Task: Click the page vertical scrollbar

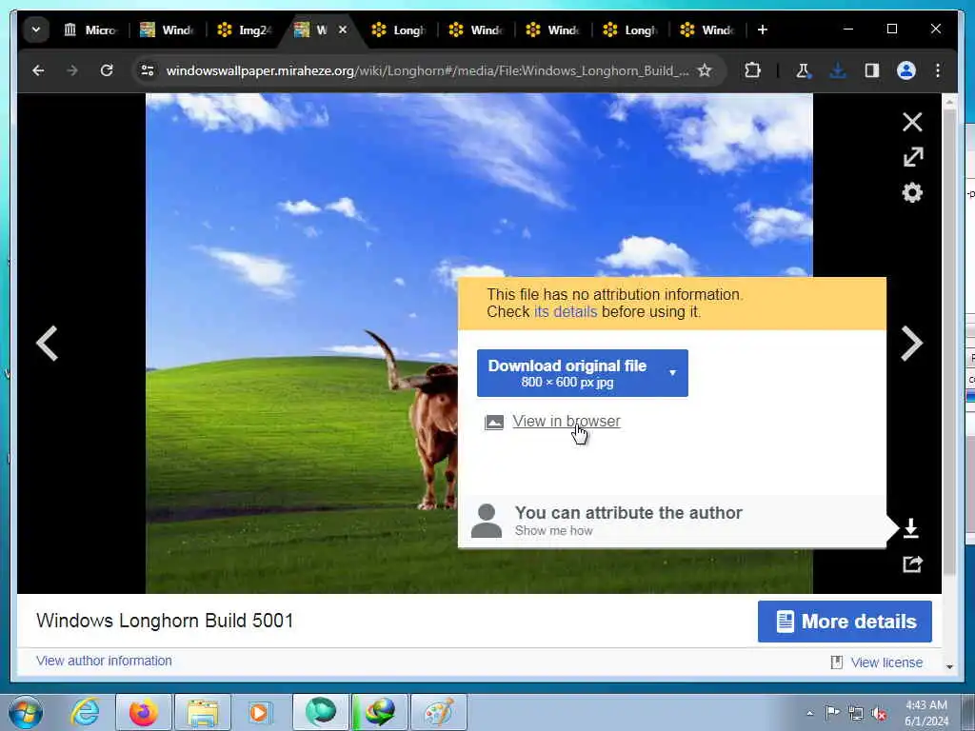Action: (949, 341)
